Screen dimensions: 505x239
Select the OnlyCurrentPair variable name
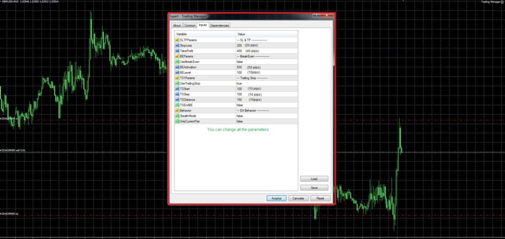190,121
